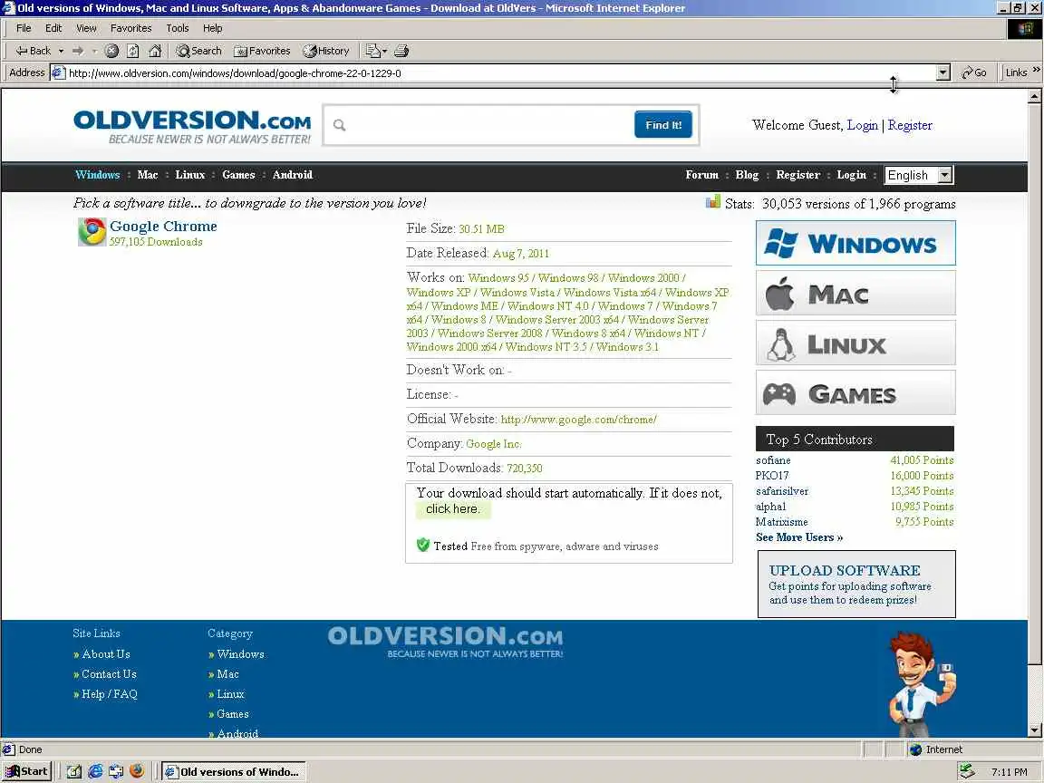1044x783 pixels.
Task: Select Forum in the nav bar
Action: point(701,174)
